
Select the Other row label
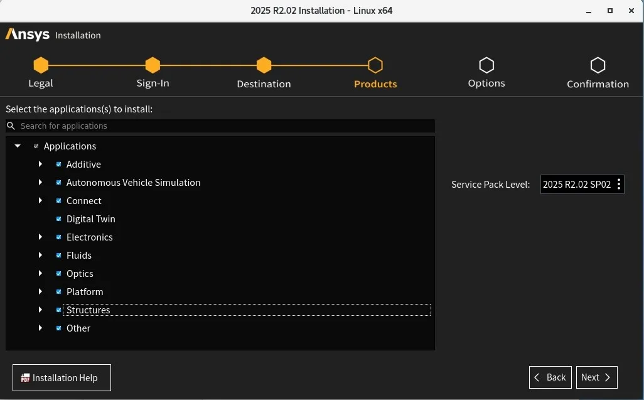pyautogui.click(x=78, y=328)
